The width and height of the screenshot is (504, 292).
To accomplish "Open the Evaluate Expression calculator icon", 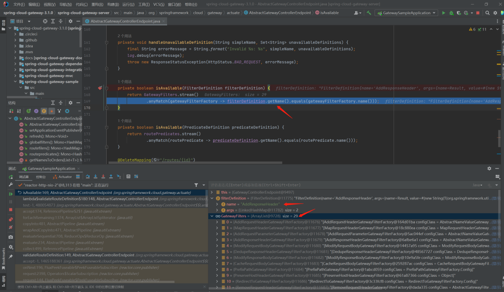I will point(128,177).
